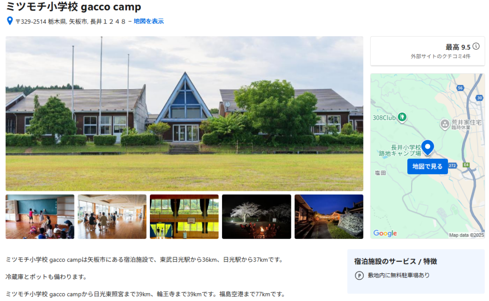The image size is (489, 301).
Task: Open the 地図を表示 link
Action: (x=149, y=21)
